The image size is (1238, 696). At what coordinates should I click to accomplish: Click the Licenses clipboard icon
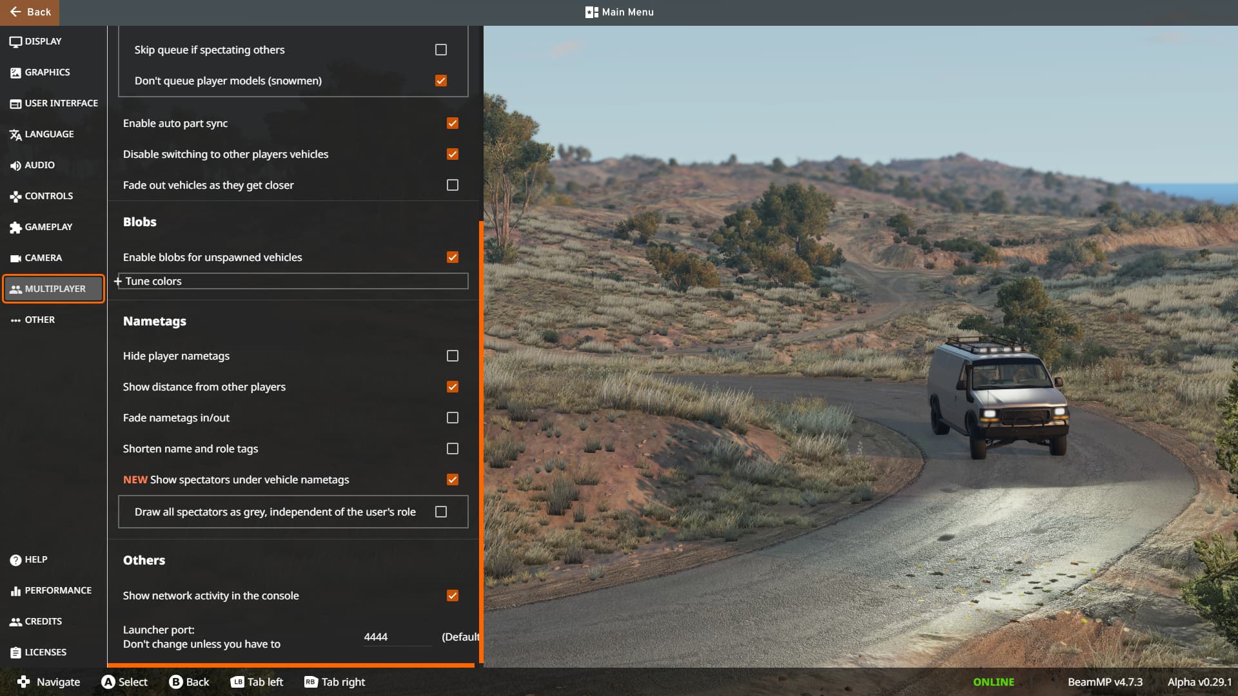click(x=15, y=653)
